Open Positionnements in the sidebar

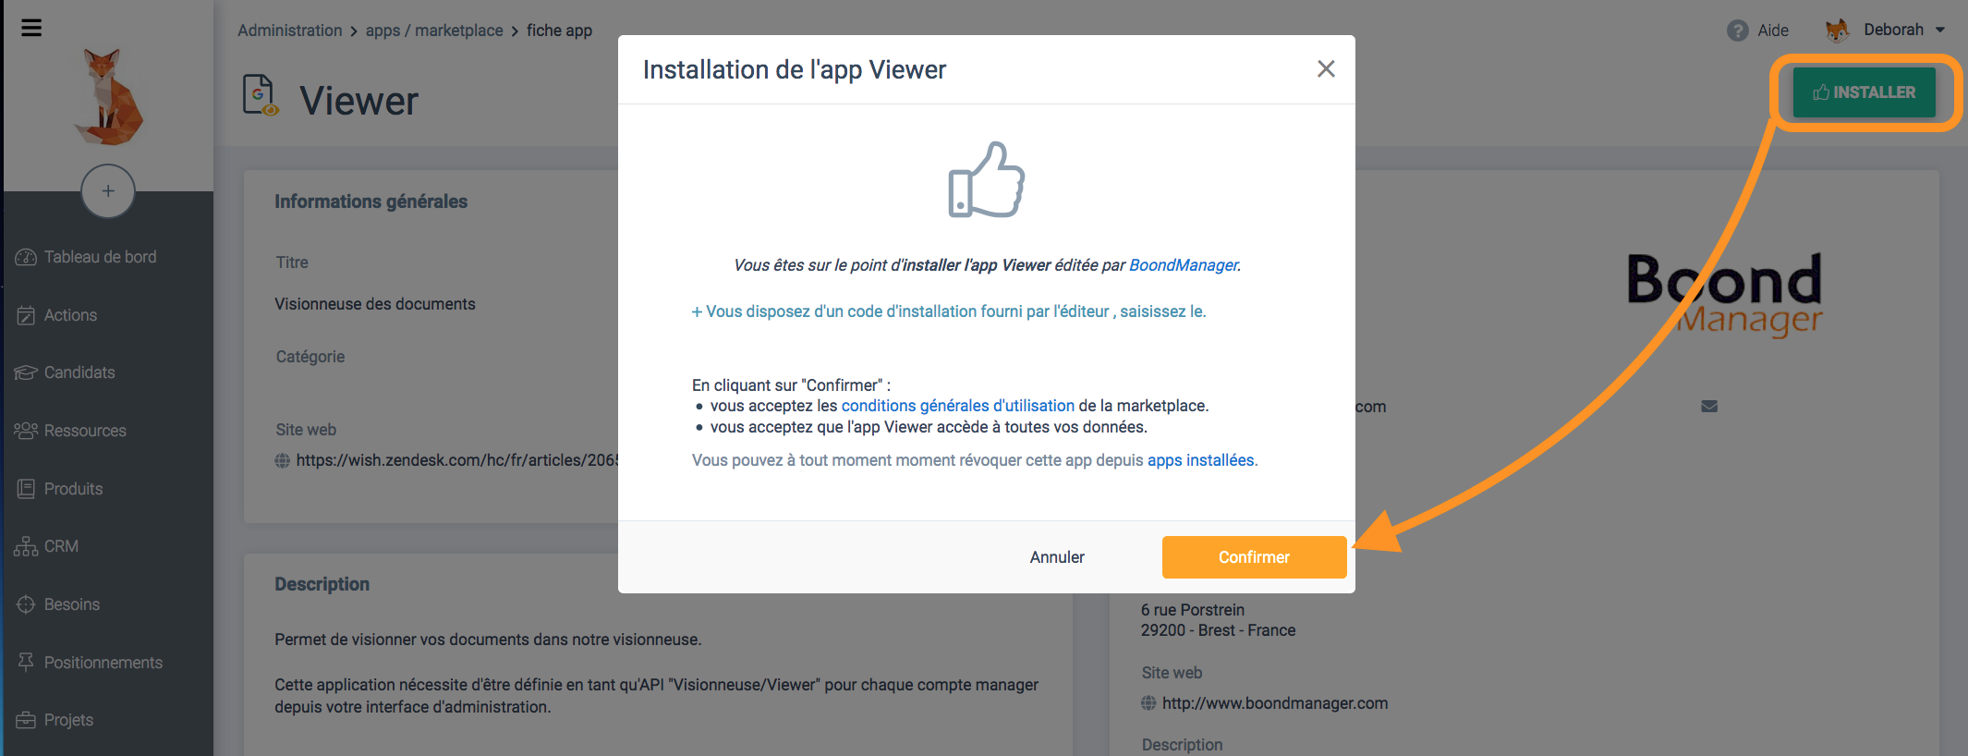[x=103, y=663]
